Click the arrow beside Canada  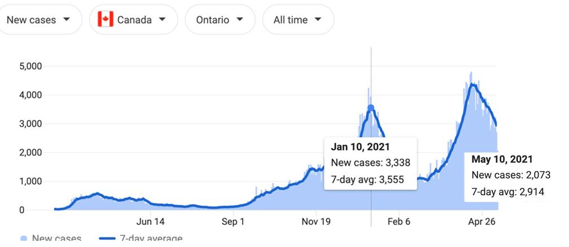pos(163,20)
